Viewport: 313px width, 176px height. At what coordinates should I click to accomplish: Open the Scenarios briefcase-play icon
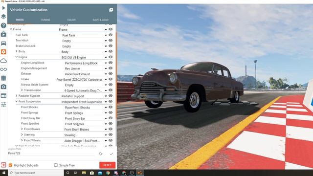click(x=3, y=34)
